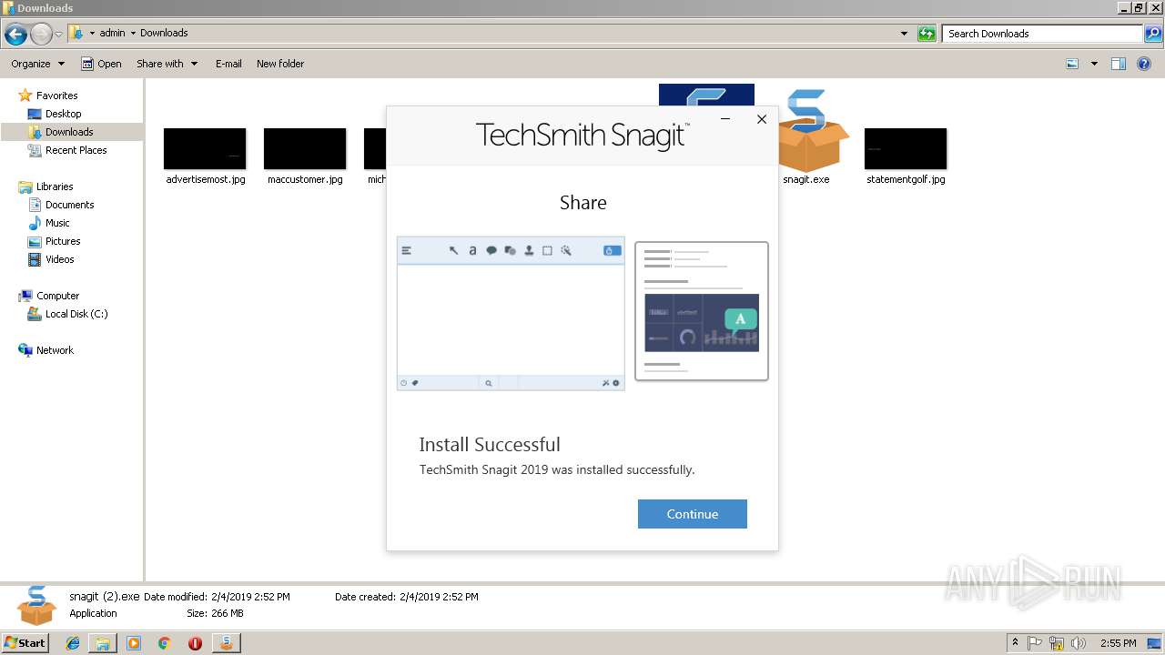Open Action Center flag icon in tray
This screenshot has height=655, width=1165.
[1036, 643]
